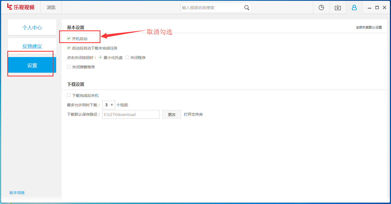Viewport: 391px width, 204px height.
Task: Switch to 浏览 tab
Action: pos(51,7)
